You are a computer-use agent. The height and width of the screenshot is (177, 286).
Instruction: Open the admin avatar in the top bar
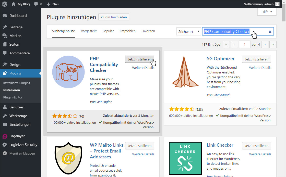[x=277, y=4]
